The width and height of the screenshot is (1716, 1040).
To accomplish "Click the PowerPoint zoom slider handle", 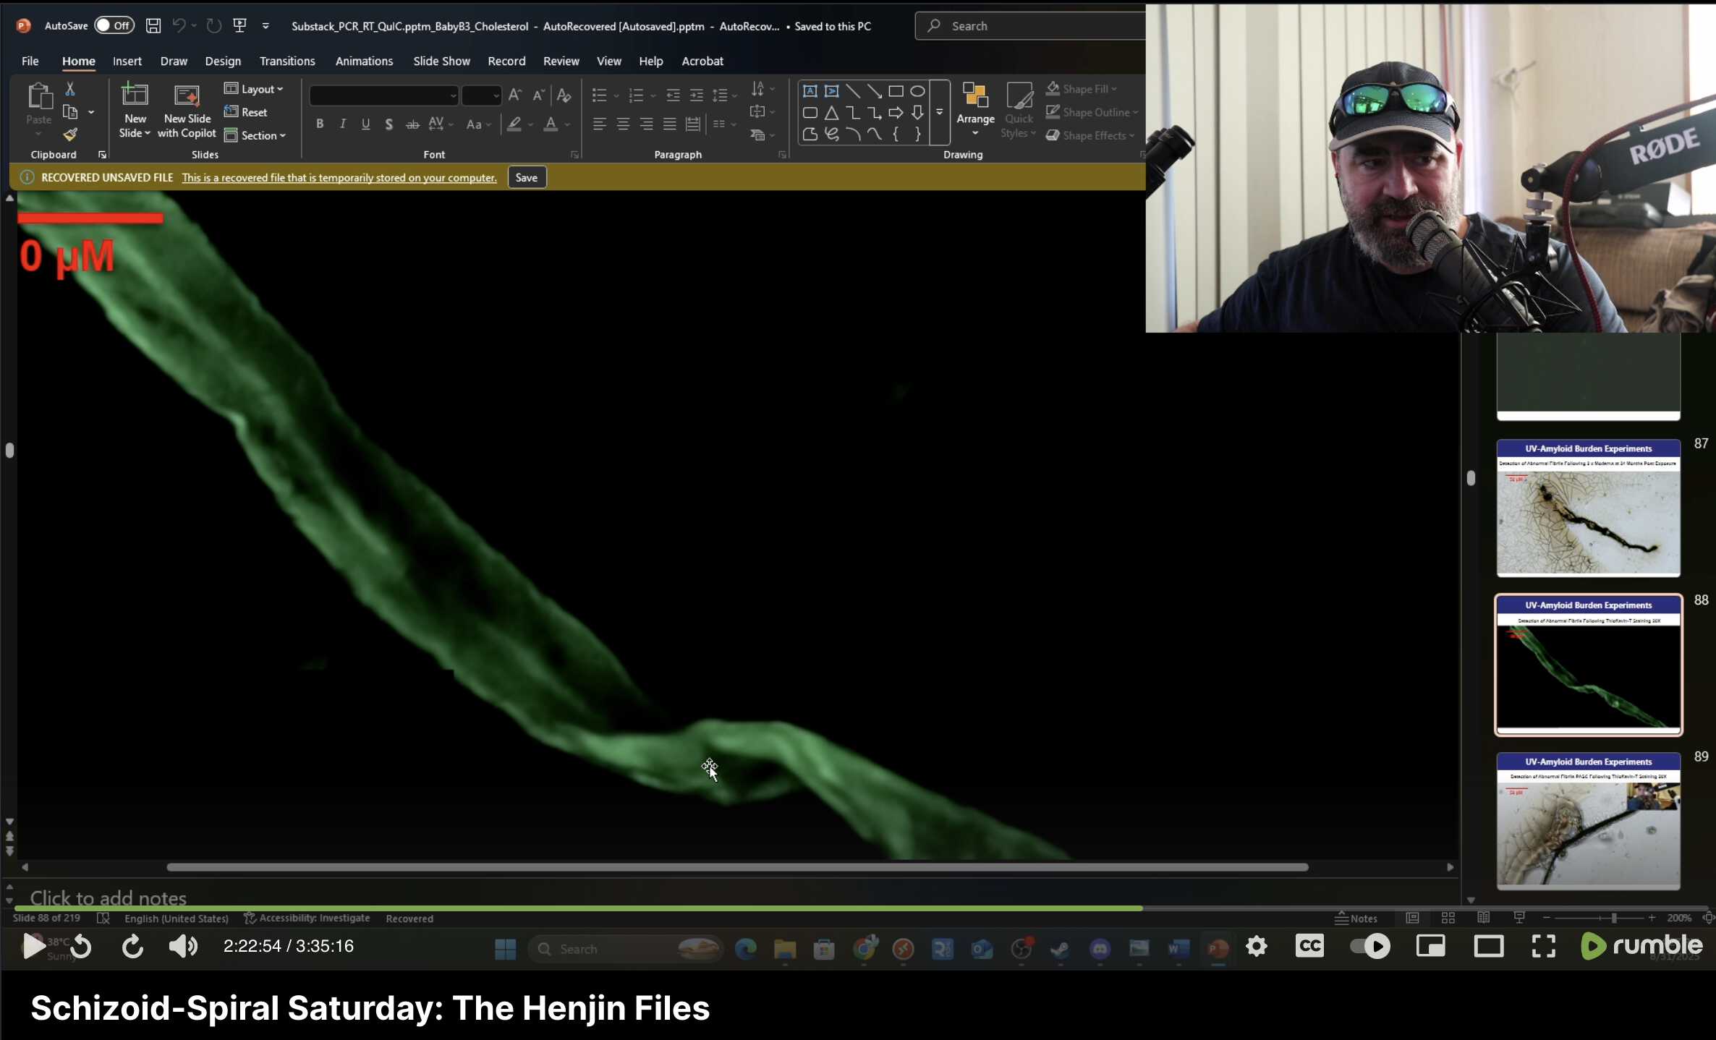I will coord(1614,918).
